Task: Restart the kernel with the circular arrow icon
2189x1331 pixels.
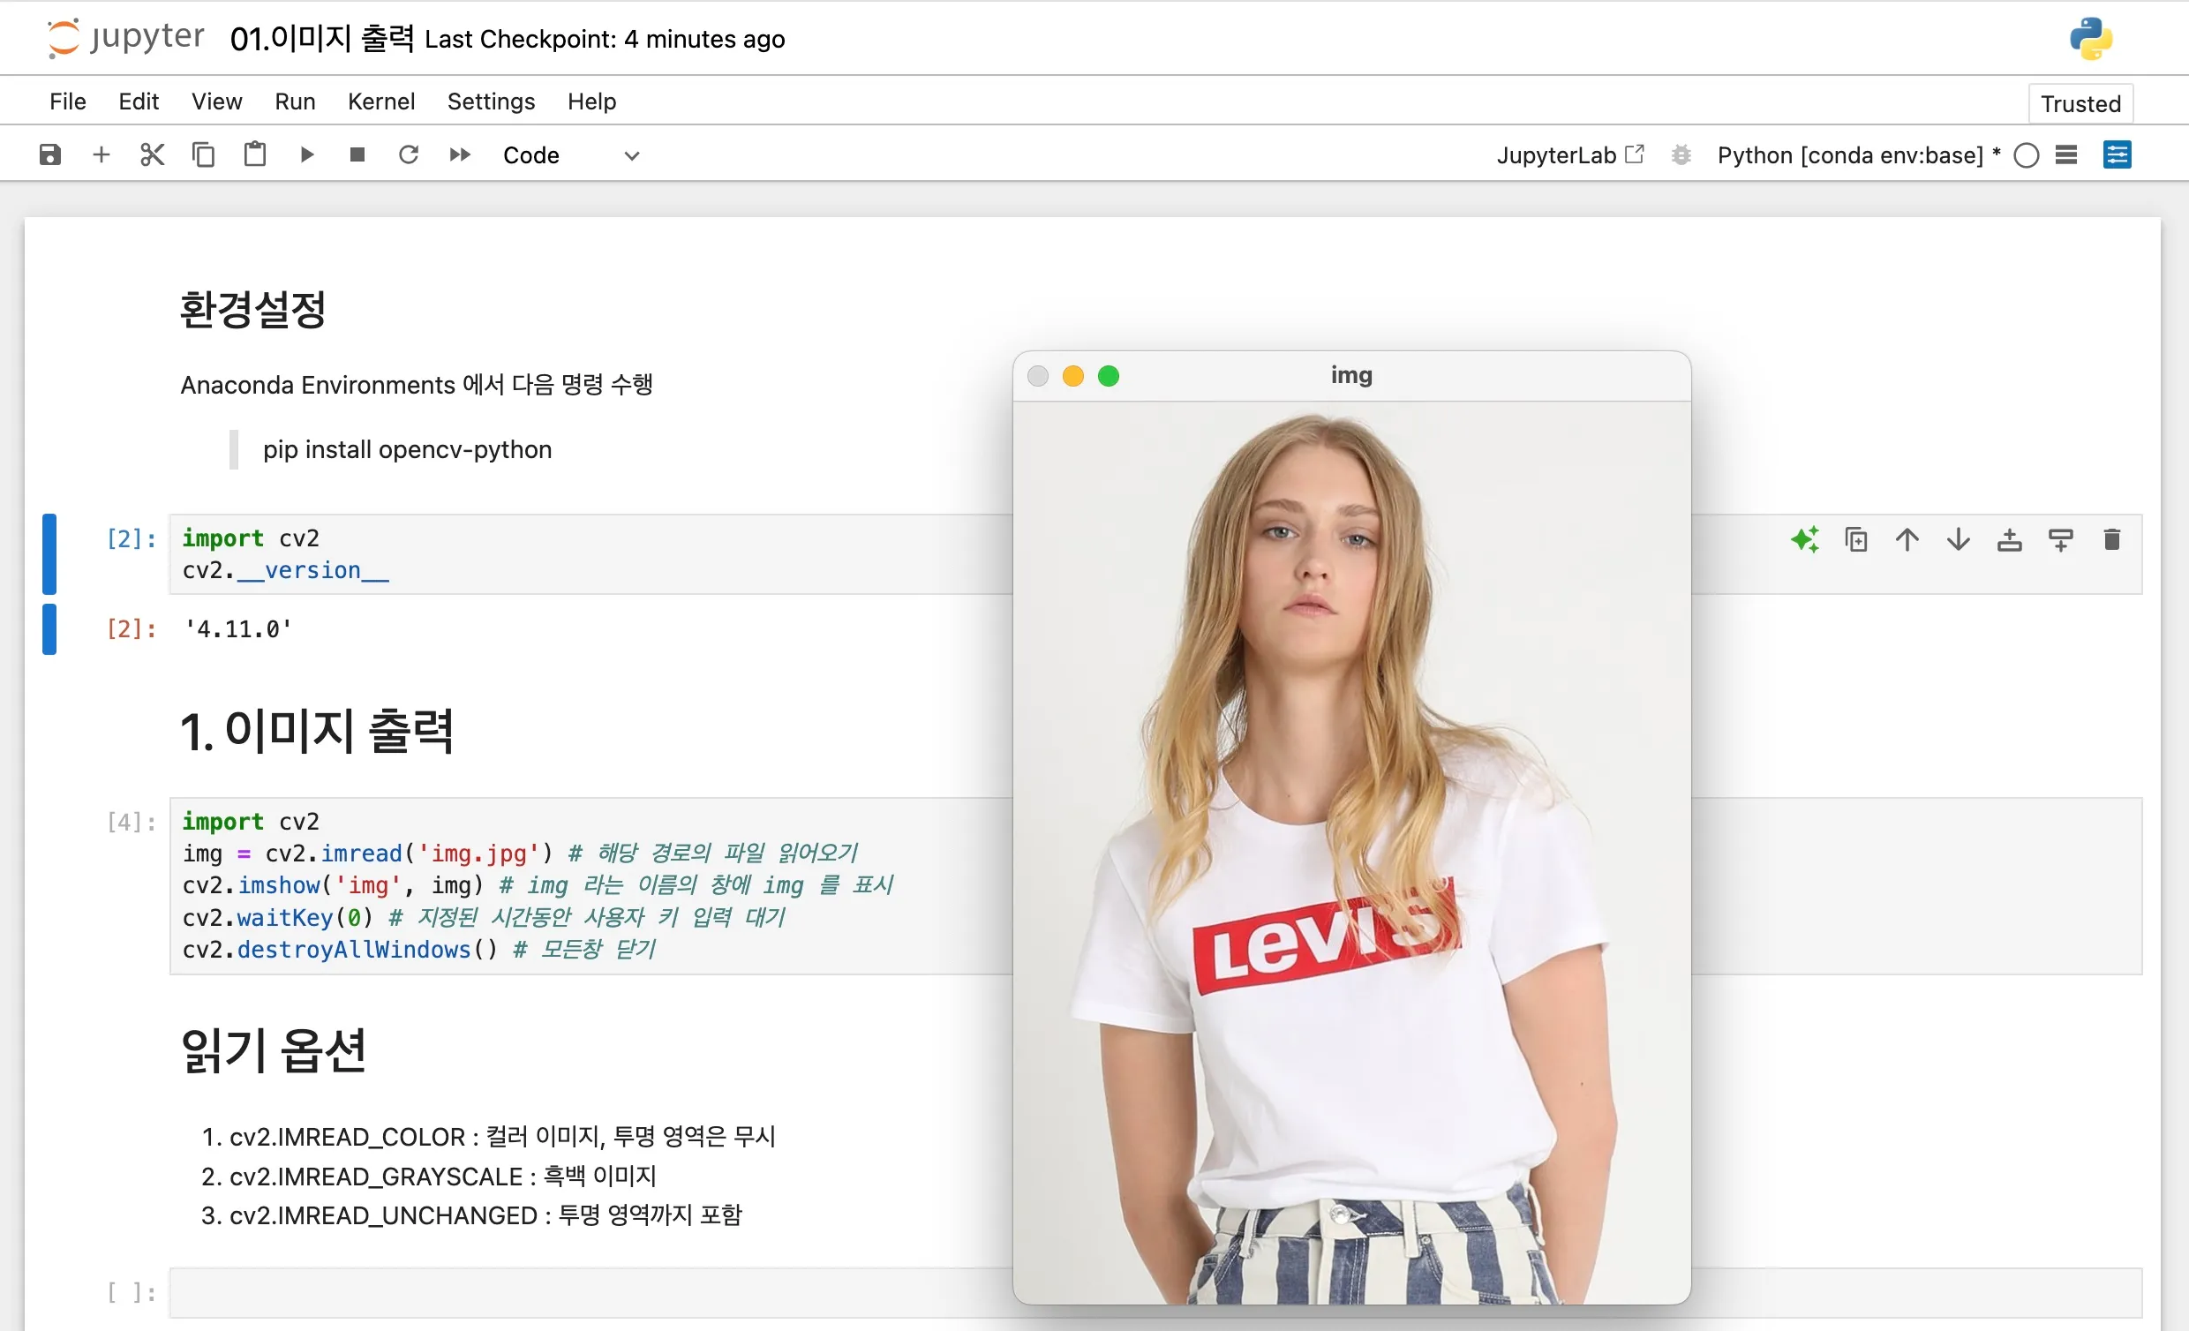Action: tap(409, 154)
